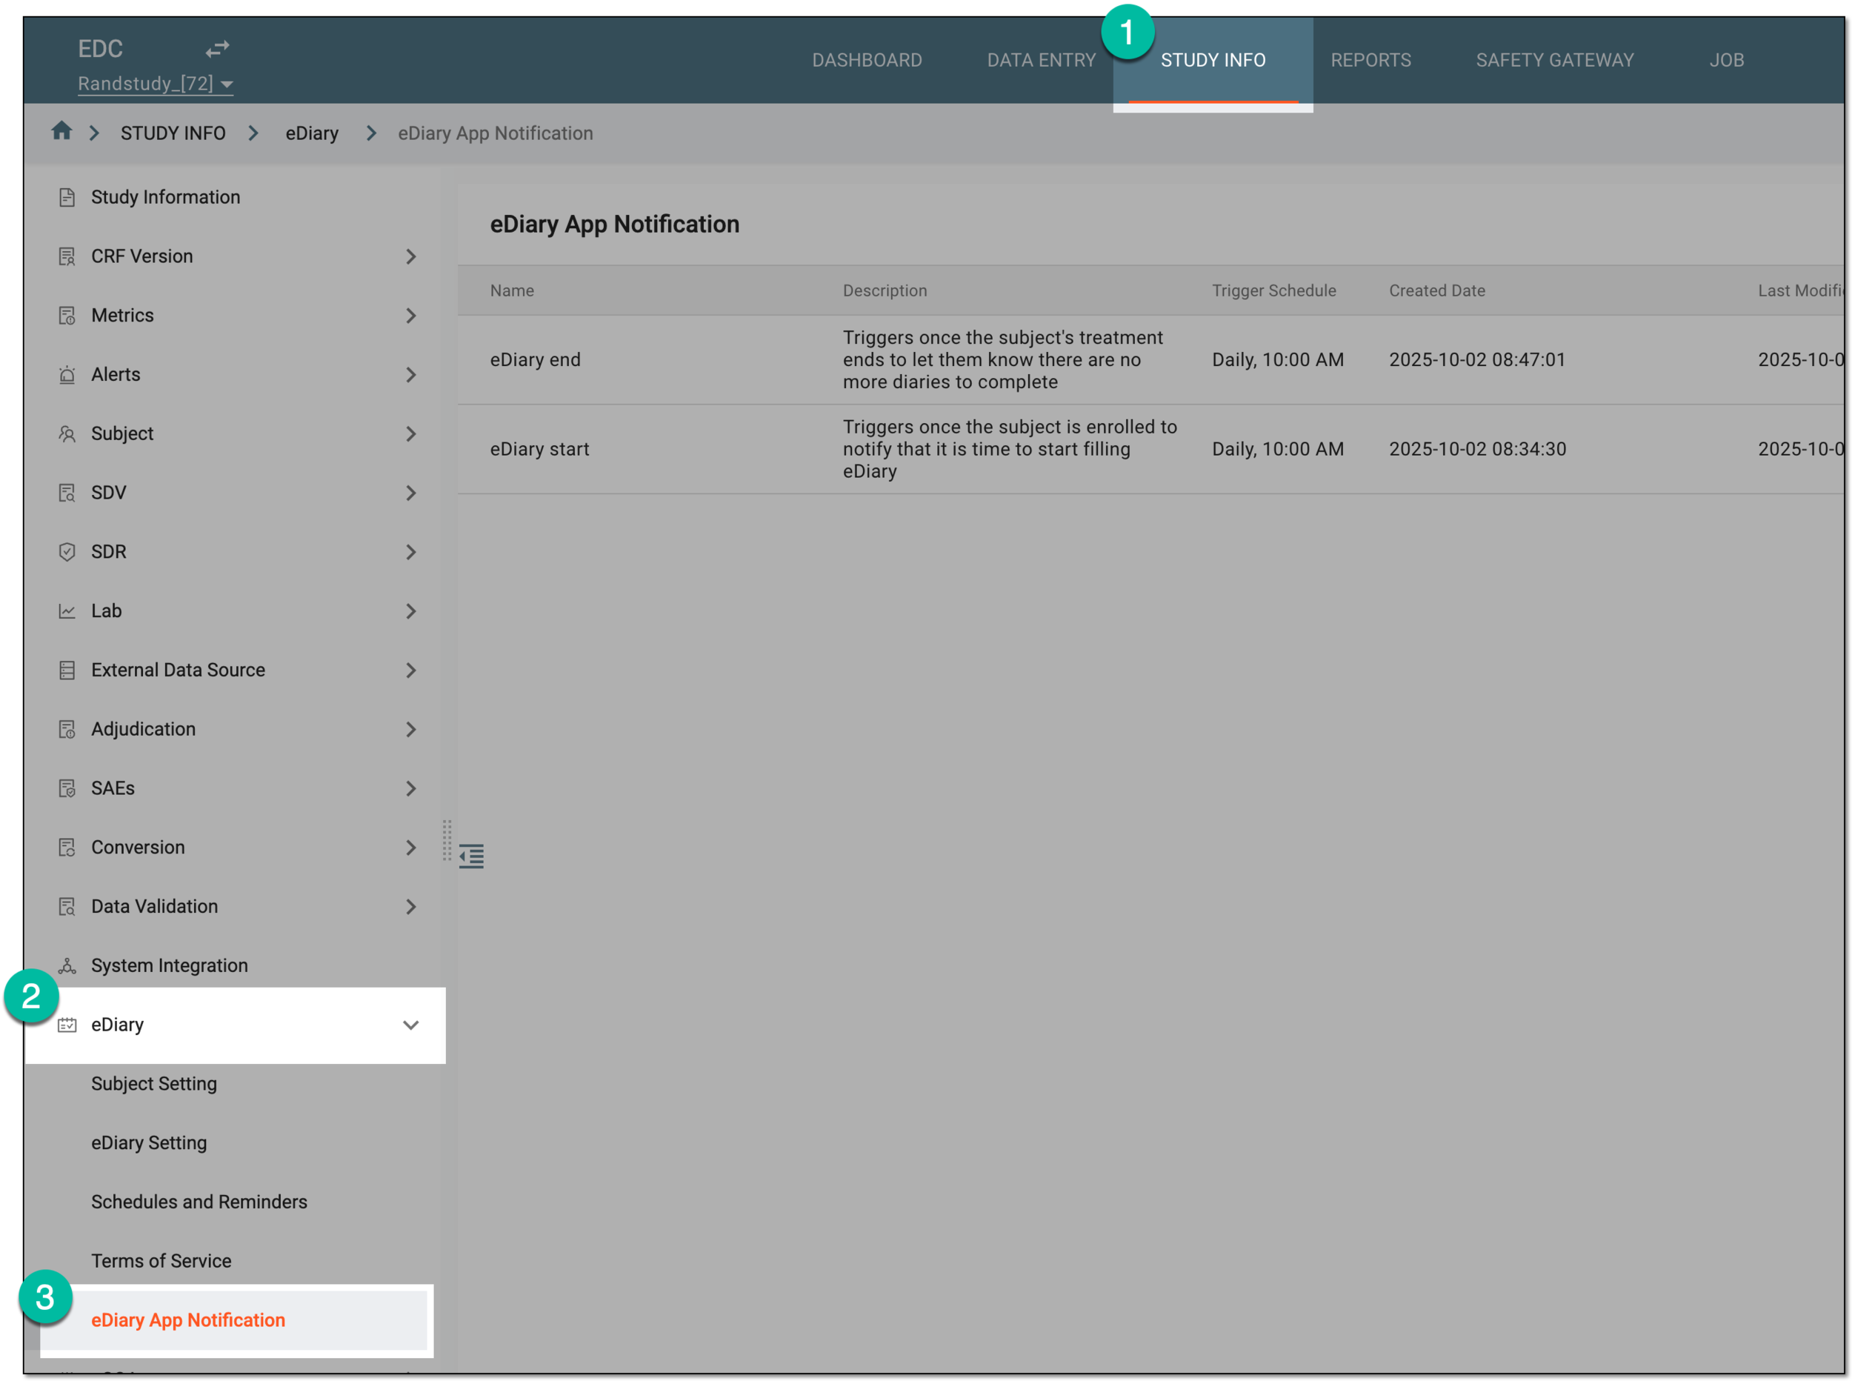Click the Conversion sidebar icon
Viewport: 1852px width, 1381px height.
[67, 848]
